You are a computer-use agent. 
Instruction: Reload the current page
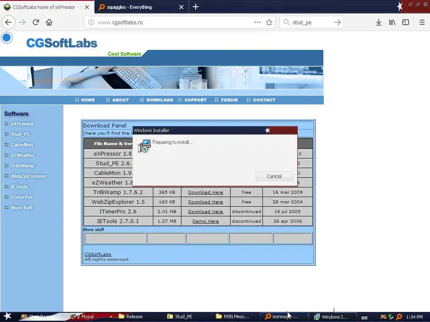pos(36,22)
